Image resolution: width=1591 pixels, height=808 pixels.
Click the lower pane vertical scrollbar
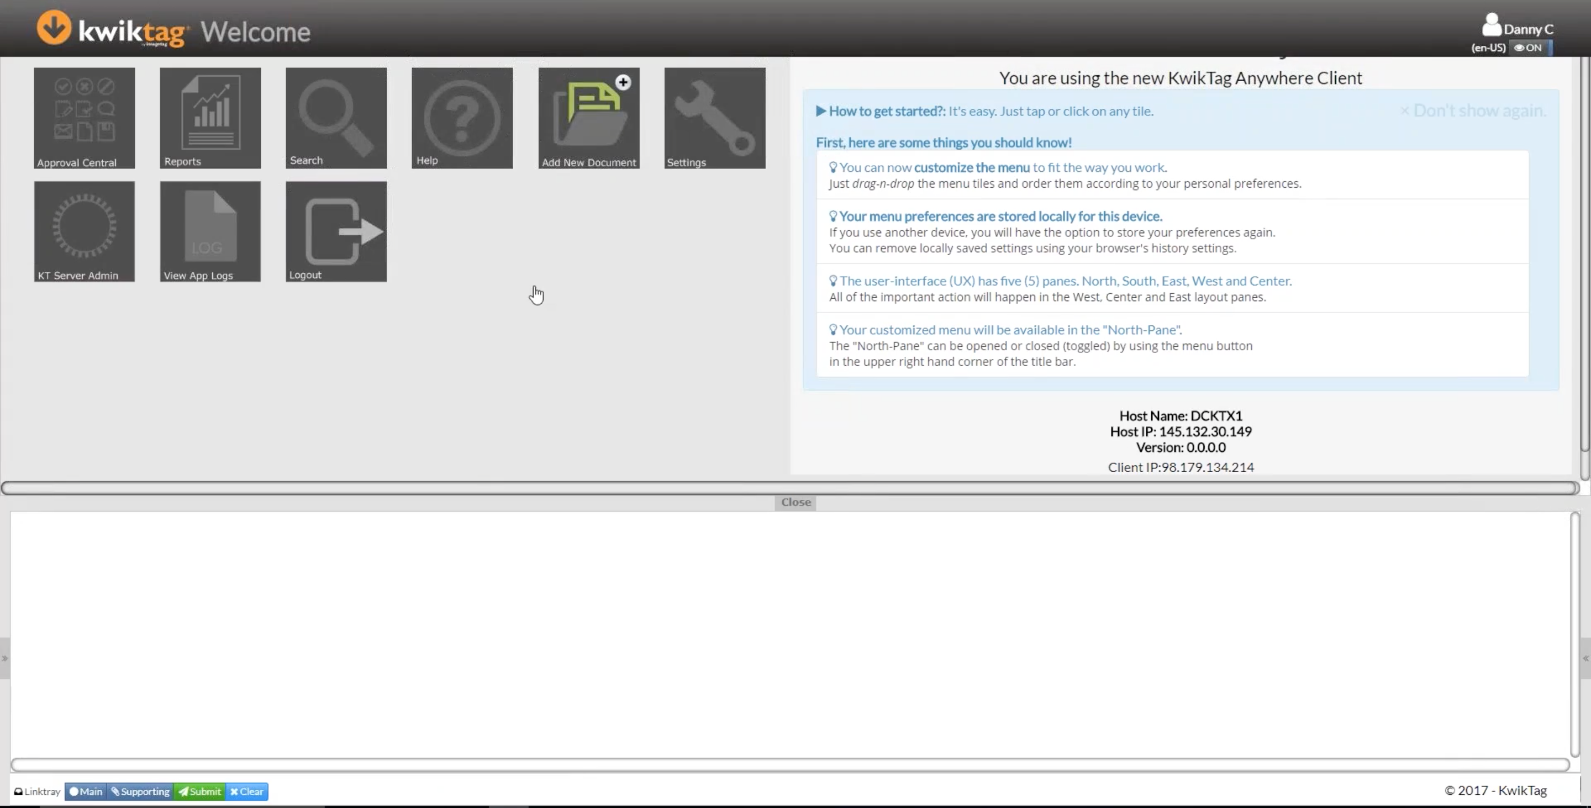1575,634
